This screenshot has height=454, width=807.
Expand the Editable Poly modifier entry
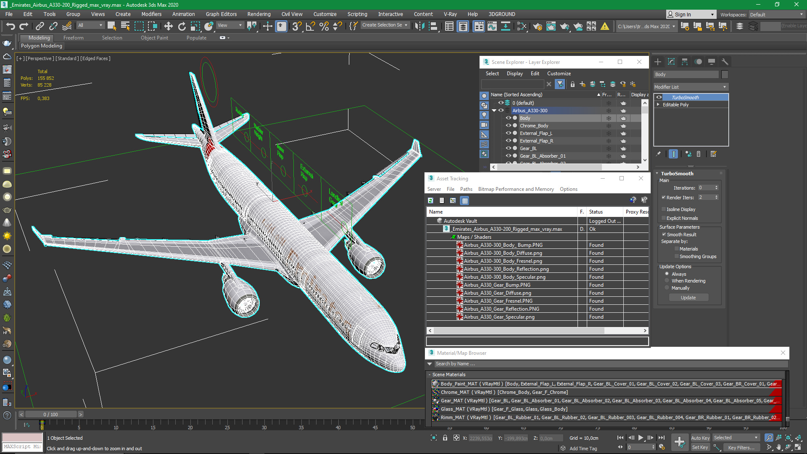click(x=658, y=105)
